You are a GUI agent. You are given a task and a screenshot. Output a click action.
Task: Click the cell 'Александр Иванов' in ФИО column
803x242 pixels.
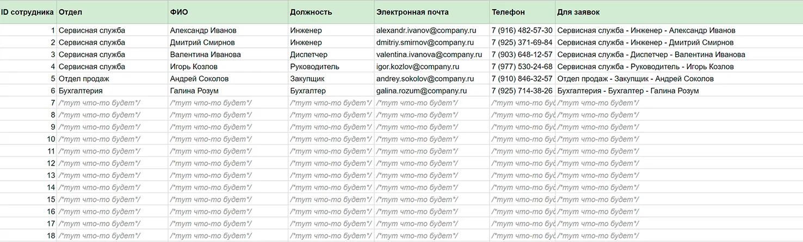pos(228,30)
